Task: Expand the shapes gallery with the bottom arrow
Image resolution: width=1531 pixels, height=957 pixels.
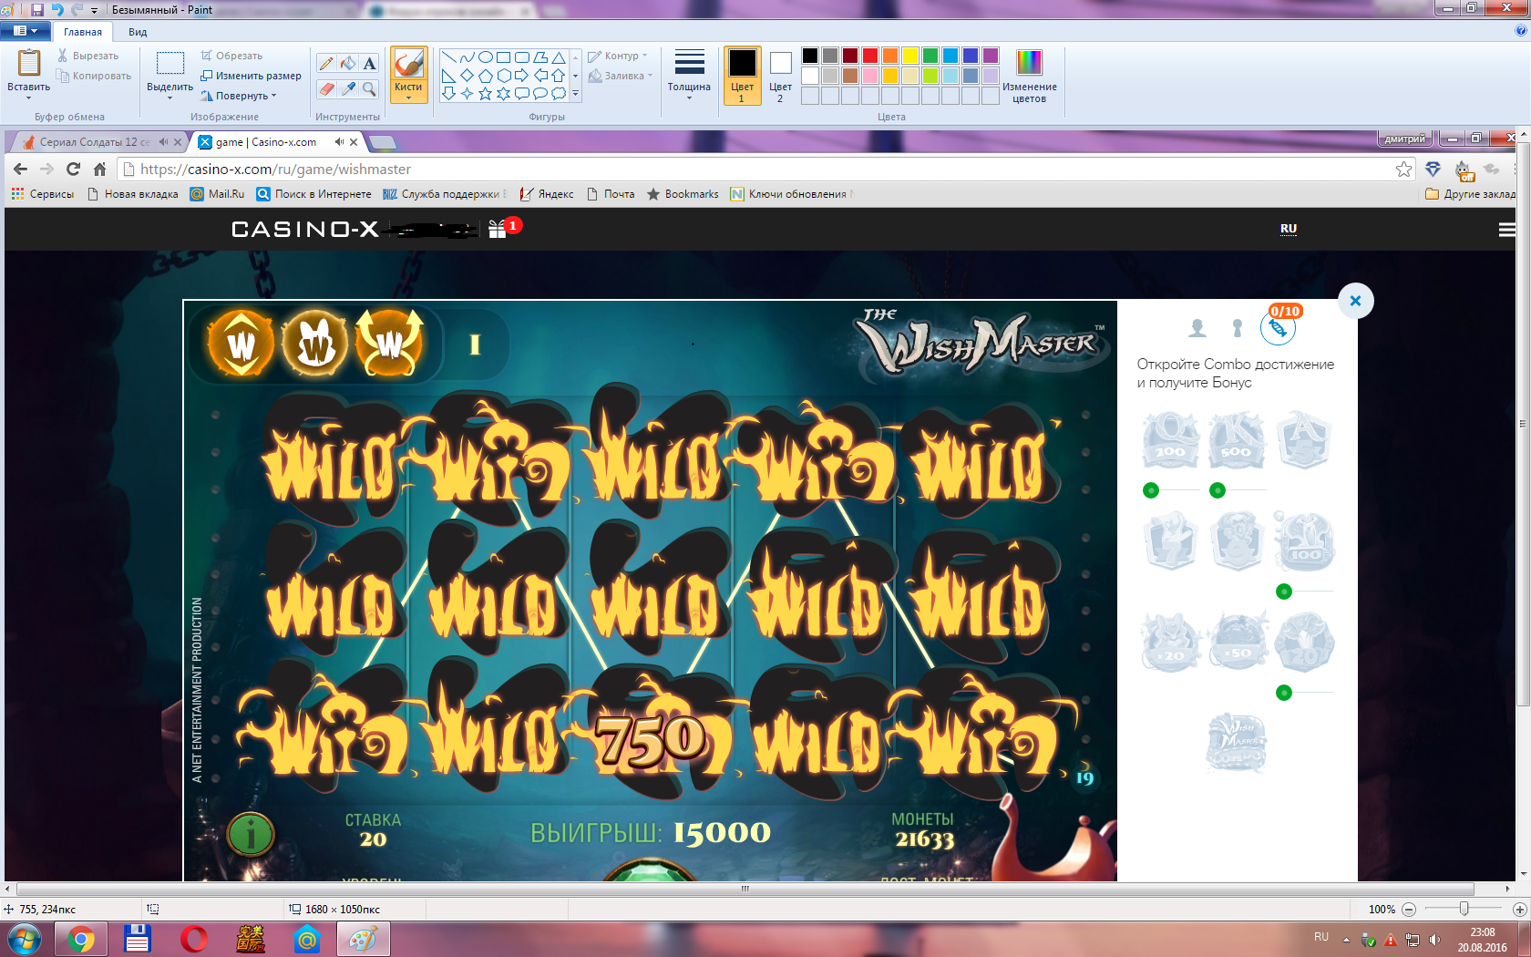Action: [575, 94]
